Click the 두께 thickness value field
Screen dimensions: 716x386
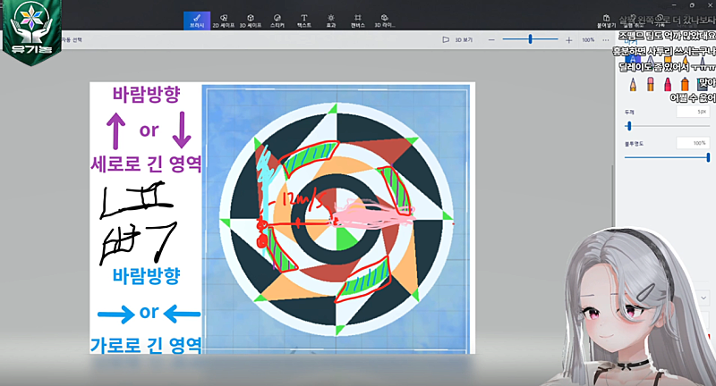[693, 112]
